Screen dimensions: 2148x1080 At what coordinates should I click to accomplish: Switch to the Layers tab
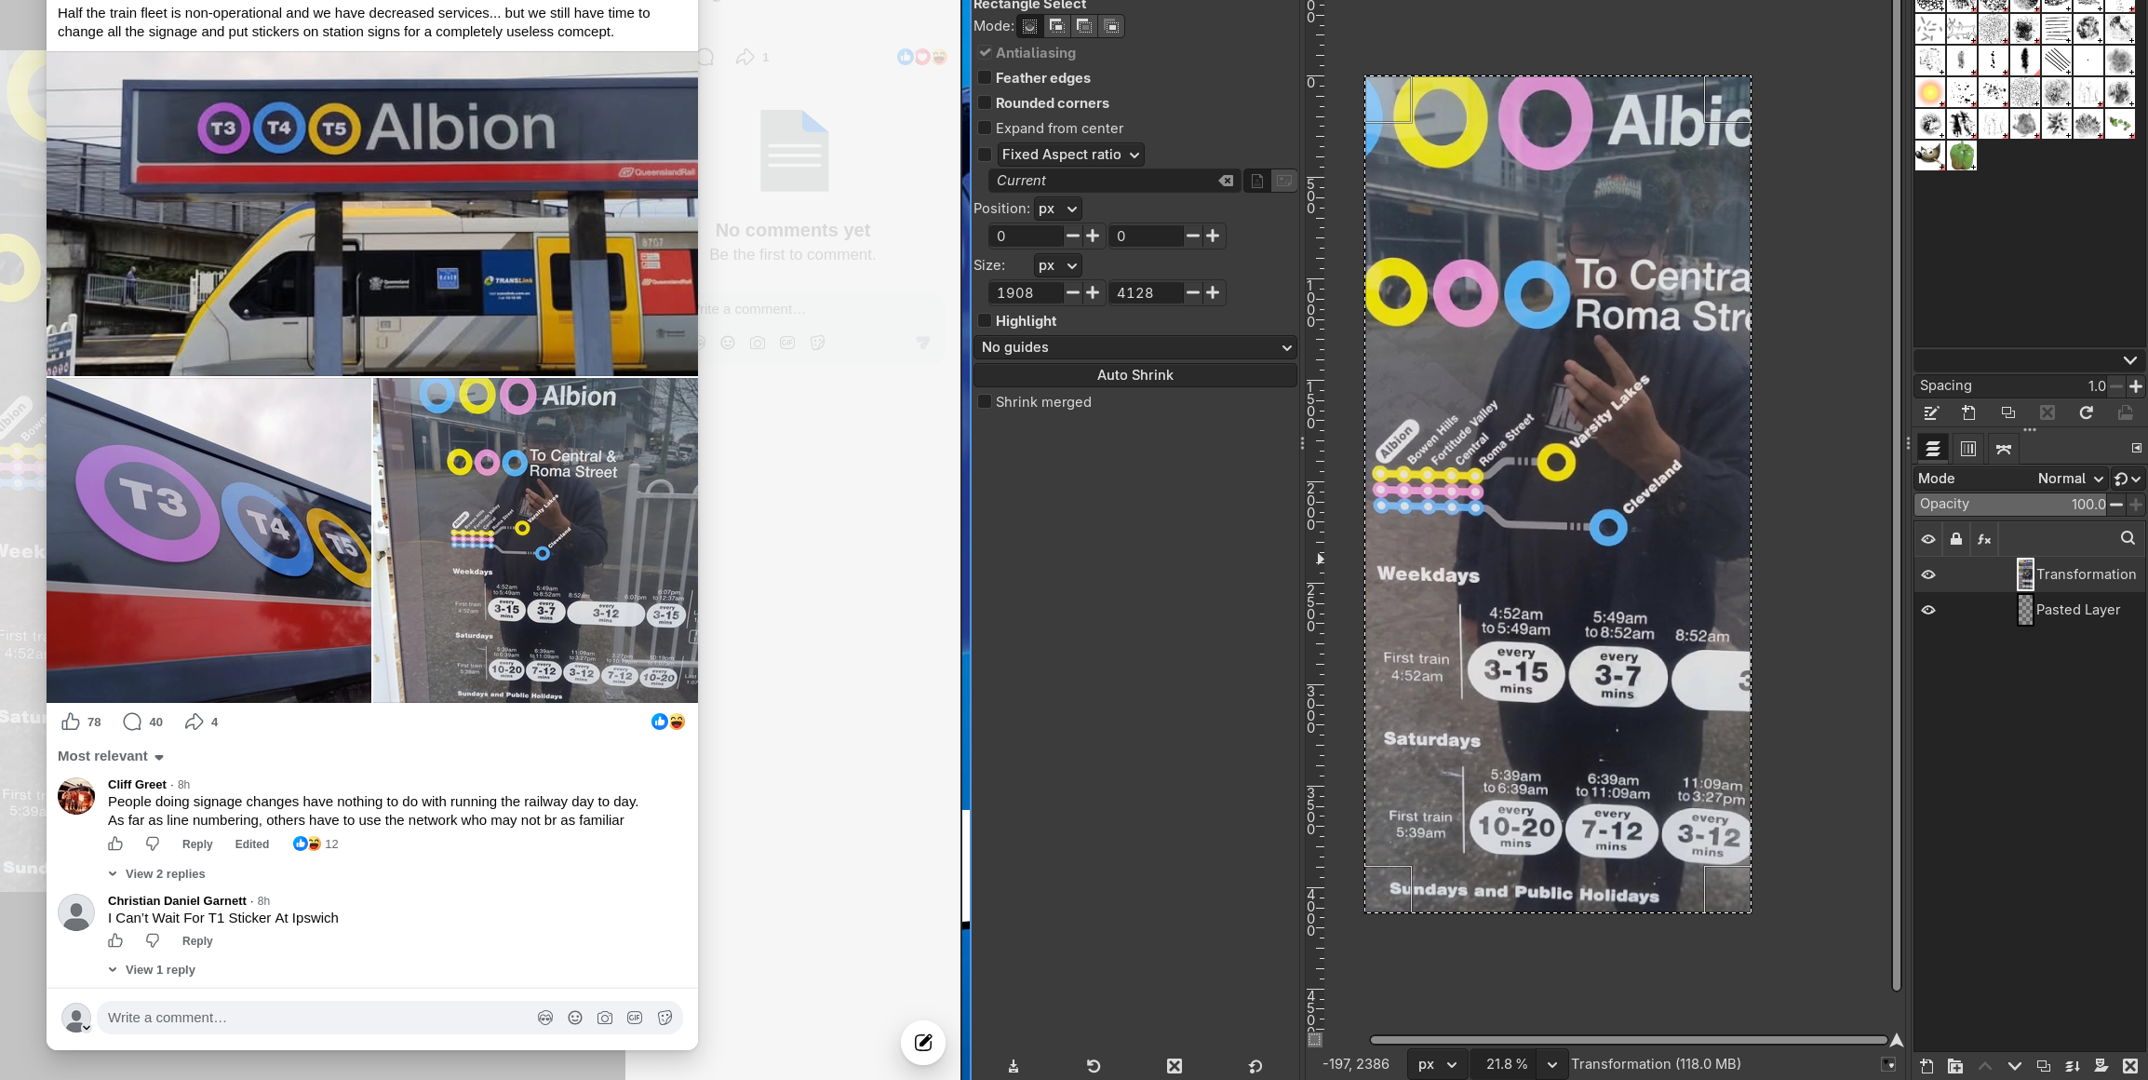point(1933,449)
